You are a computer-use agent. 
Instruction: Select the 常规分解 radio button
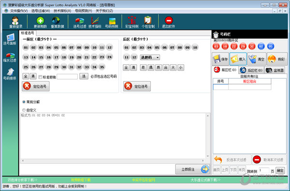tap(24, 102)
